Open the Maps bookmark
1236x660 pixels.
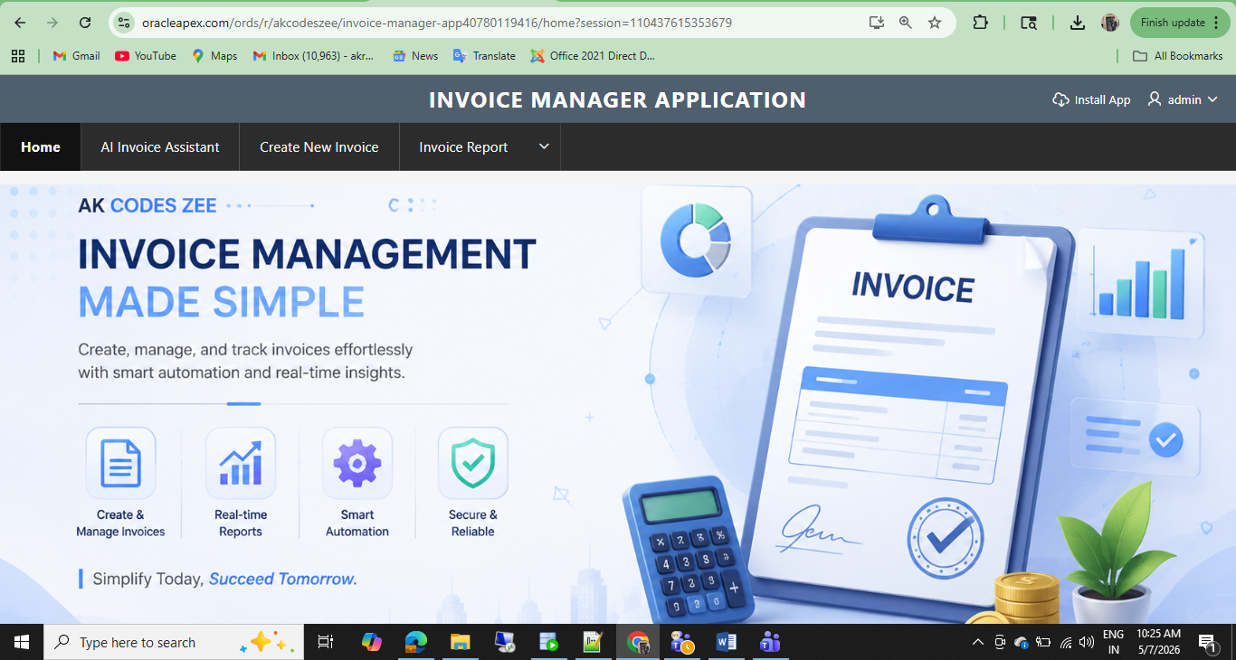click(x=214, y=56)
